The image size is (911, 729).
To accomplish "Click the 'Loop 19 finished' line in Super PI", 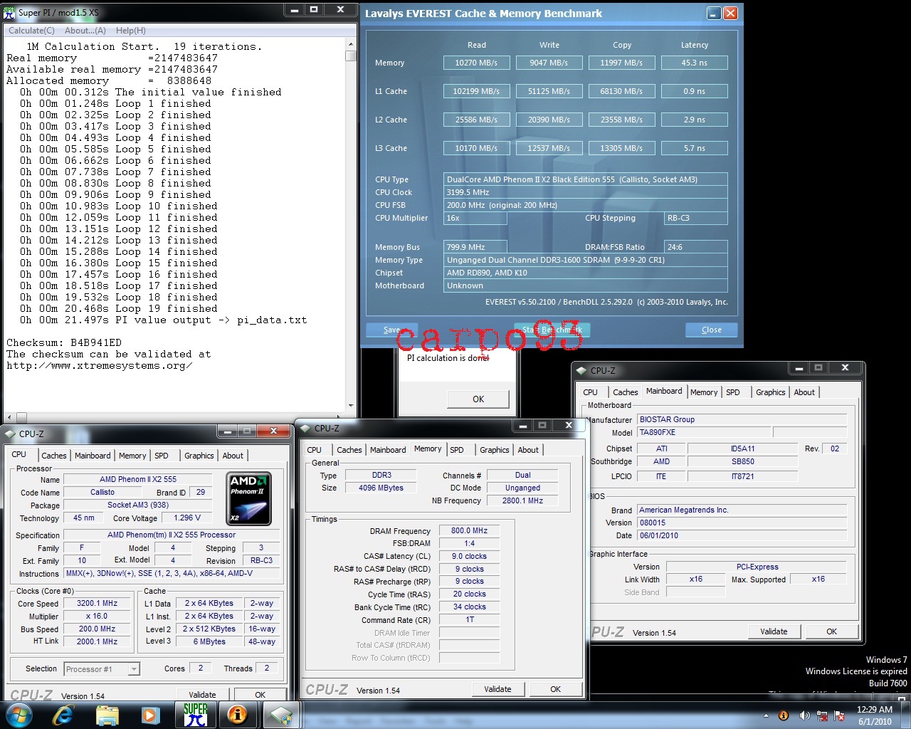I will (119, 308).
